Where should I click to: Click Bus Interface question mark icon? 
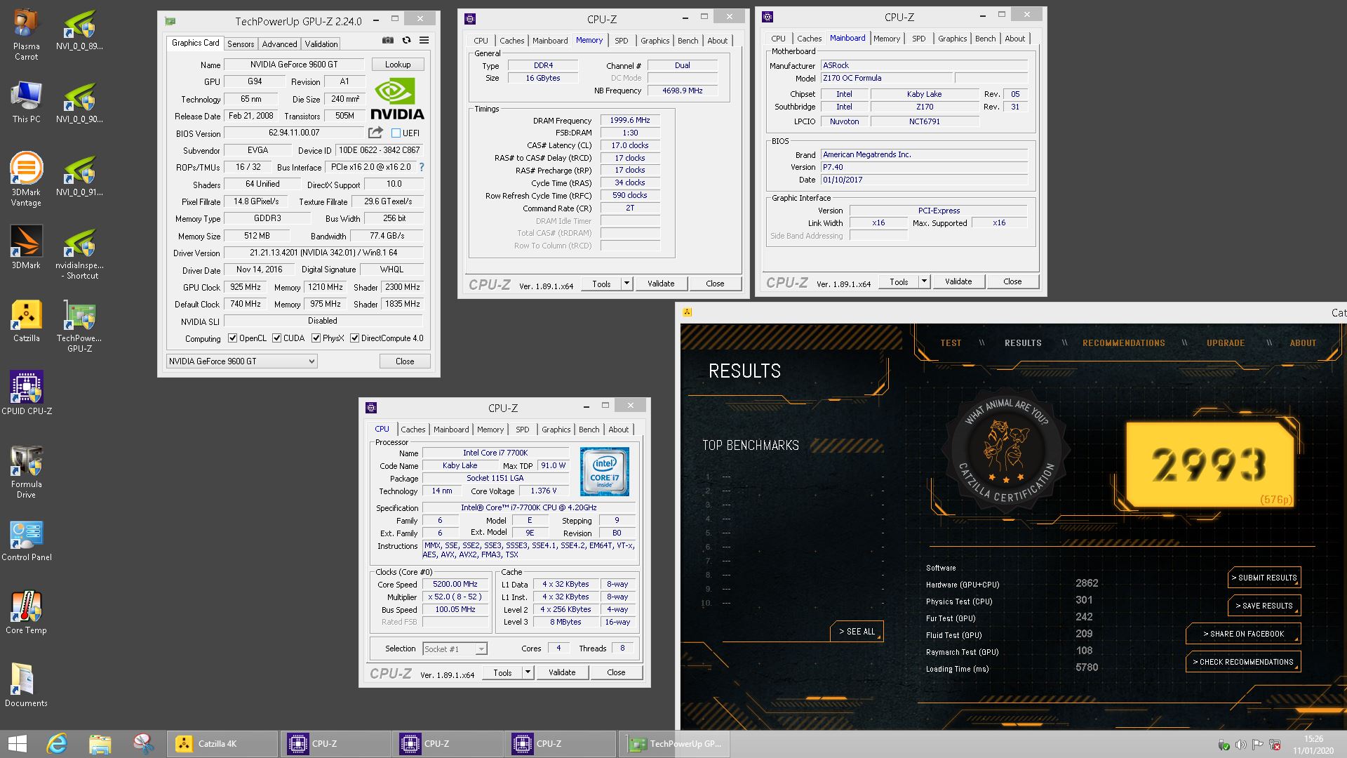[x=422, y=167]
